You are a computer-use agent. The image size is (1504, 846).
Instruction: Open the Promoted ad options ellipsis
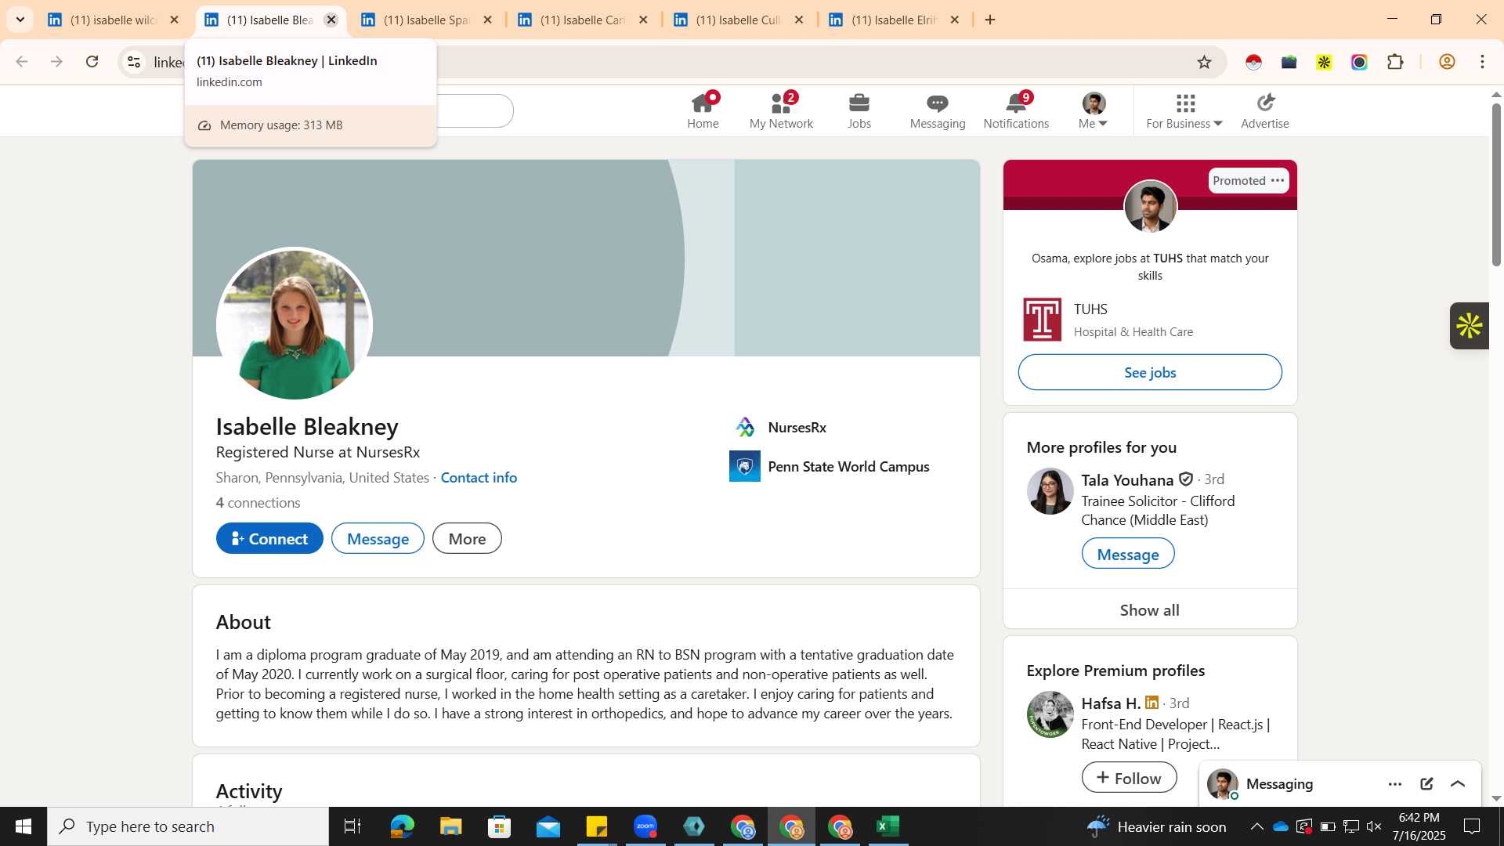click(x=1278, y=180)
